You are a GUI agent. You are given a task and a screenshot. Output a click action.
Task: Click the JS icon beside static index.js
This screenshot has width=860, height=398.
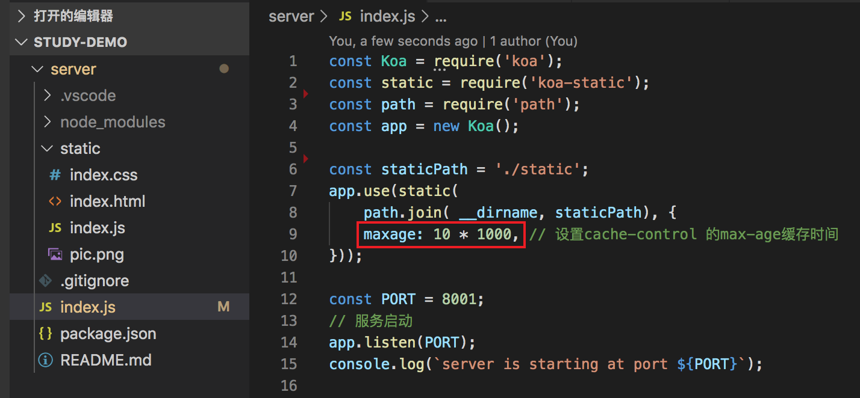tap(55, 228)
